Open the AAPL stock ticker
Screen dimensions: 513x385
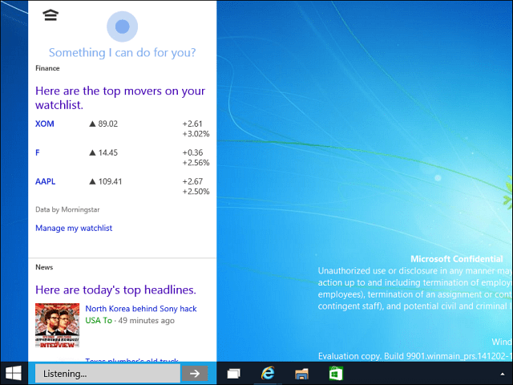point(45,181)
